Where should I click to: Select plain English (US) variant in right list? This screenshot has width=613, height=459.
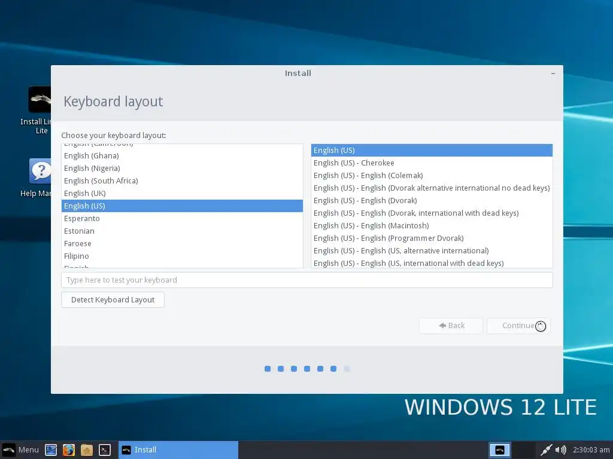point(432,150)
